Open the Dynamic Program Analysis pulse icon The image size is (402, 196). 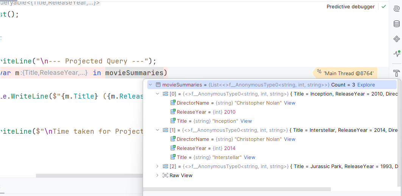pyautogui.click(x=397, y=54)
